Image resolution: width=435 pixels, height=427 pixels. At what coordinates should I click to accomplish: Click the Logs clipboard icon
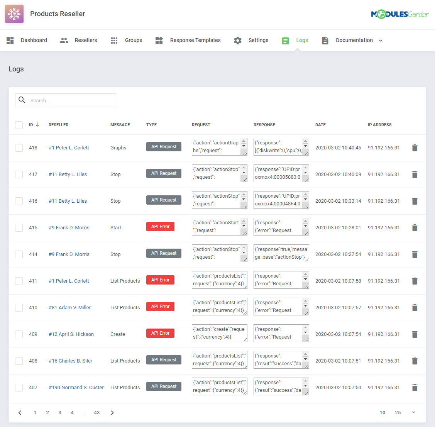(x=285, y=41)
